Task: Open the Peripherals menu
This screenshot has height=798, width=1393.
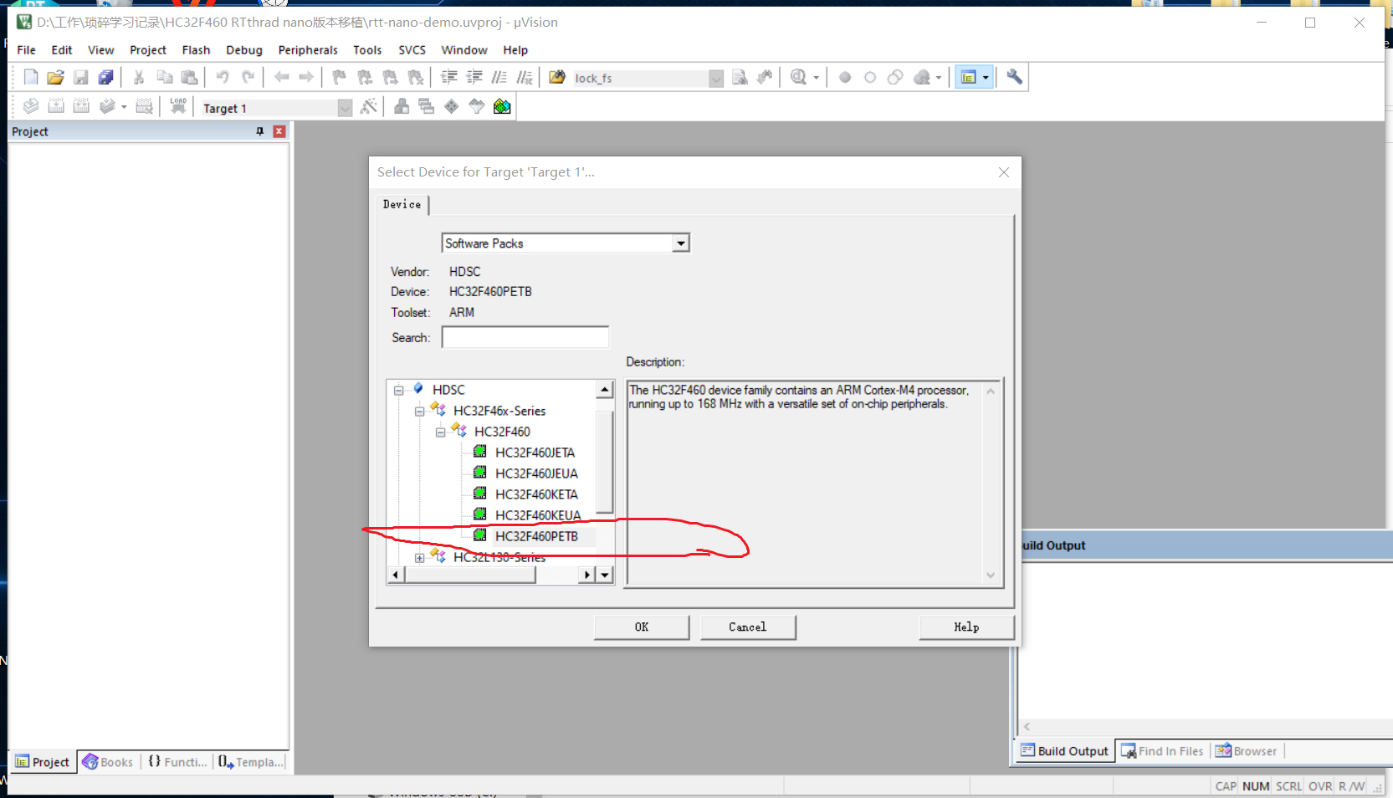Action: pyautogui.click(x=308, y=50)
